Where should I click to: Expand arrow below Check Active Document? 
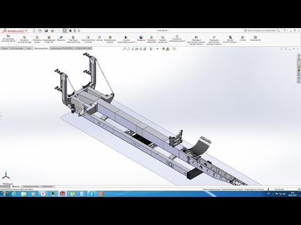[177, 44]
